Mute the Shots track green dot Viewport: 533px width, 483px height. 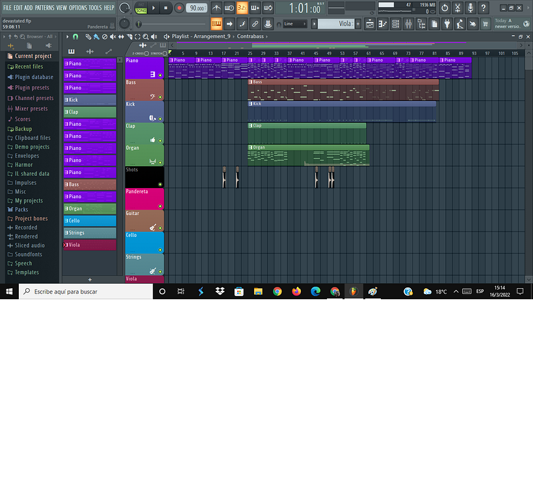(160, 184)
